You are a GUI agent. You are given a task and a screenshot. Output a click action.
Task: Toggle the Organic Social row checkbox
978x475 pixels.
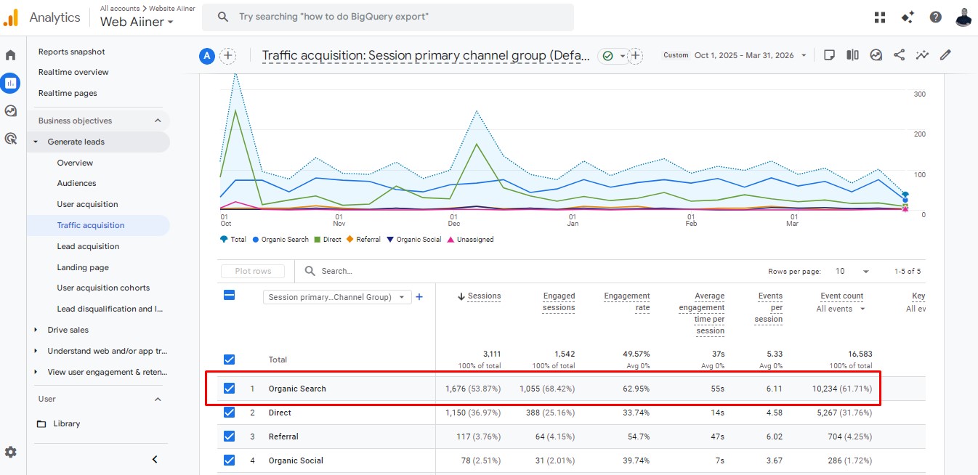[x=229, y=460]
